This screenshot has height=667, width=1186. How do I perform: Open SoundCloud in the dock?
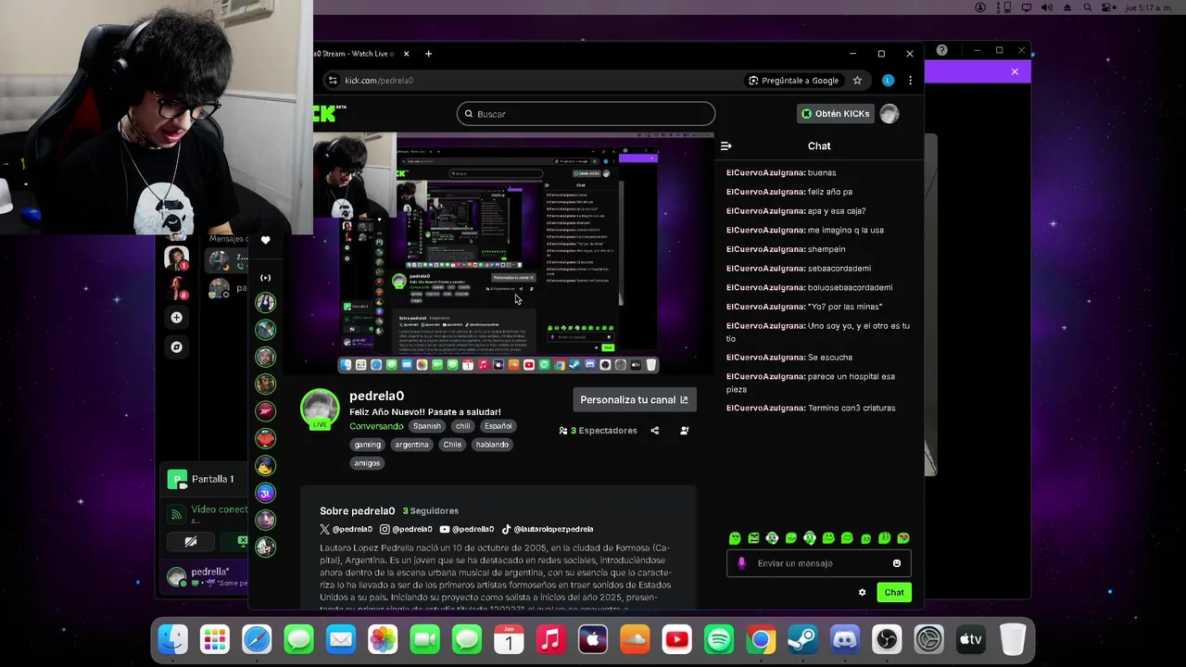pos(635,639)
